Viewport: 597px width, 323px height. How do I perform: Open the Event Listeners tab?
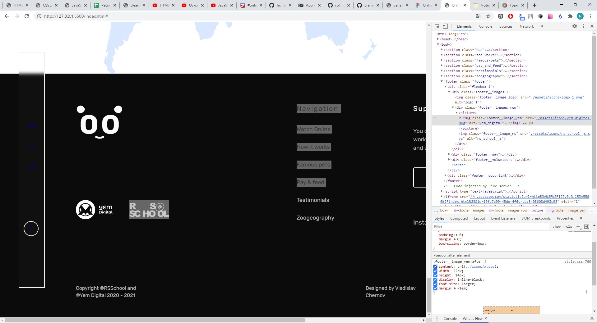[x=503, y=218]
